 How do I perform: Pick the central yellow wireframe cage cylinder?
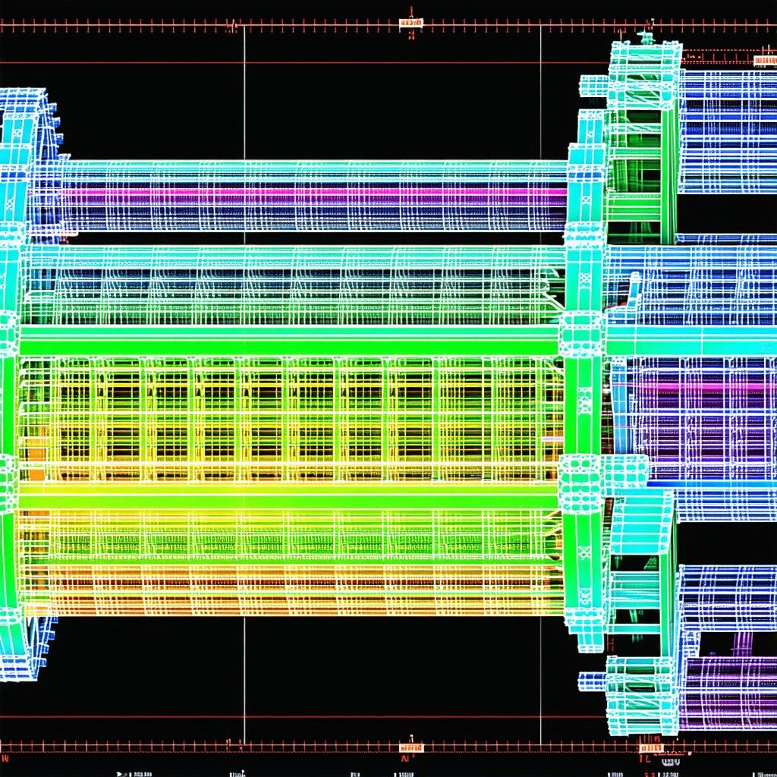coord(290,420)
